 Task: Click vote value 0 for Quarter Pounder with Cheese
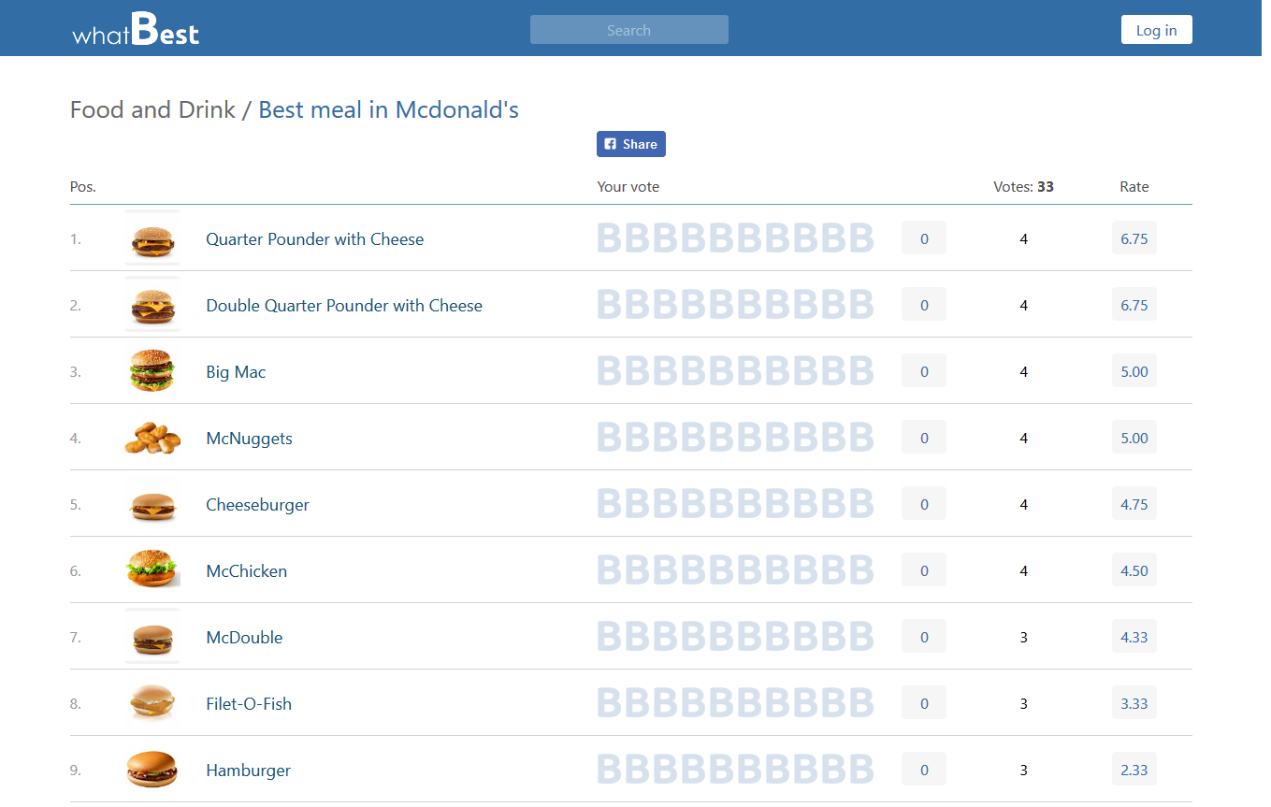(x=924, y=238)
